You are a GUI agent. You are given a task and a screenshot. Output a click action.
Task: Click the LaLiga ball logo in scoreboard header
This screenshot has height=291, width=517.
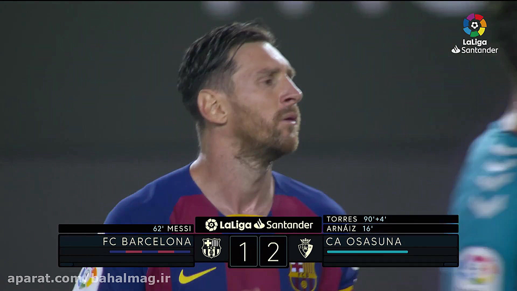(x=211, y=225)
